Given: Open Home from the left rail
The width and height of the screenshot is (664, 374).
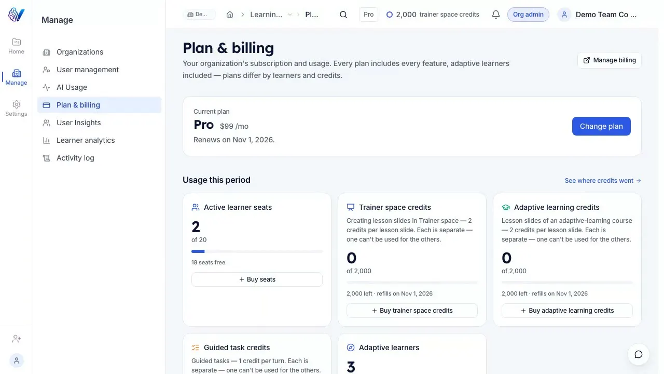Looking at the screenshot, I should tap(16, 46).
